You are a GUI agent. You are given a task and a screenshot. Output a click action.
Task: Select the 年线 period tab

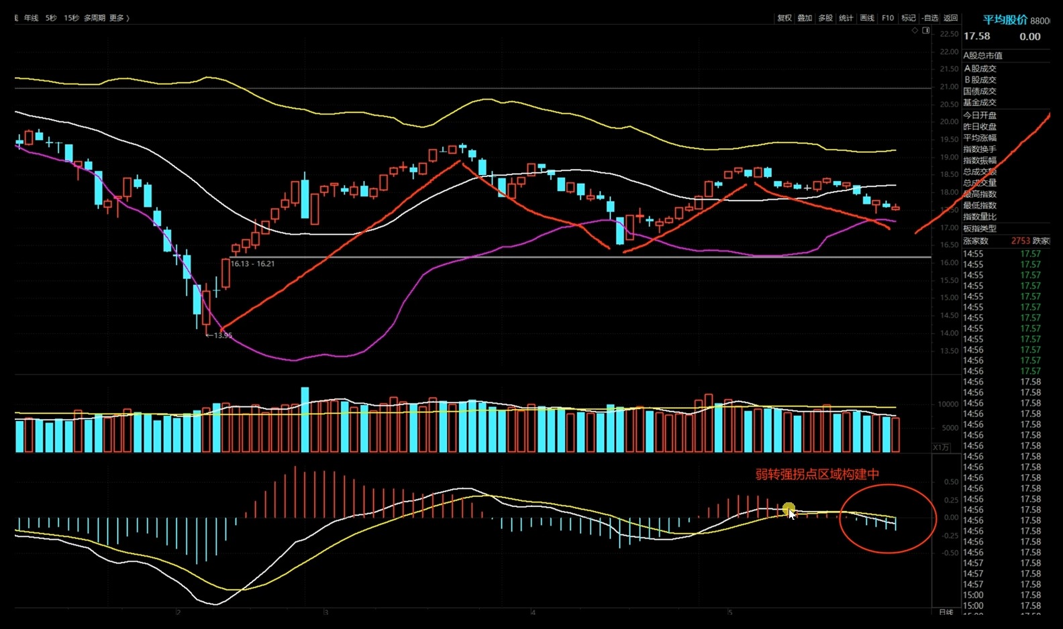[31, 18]
